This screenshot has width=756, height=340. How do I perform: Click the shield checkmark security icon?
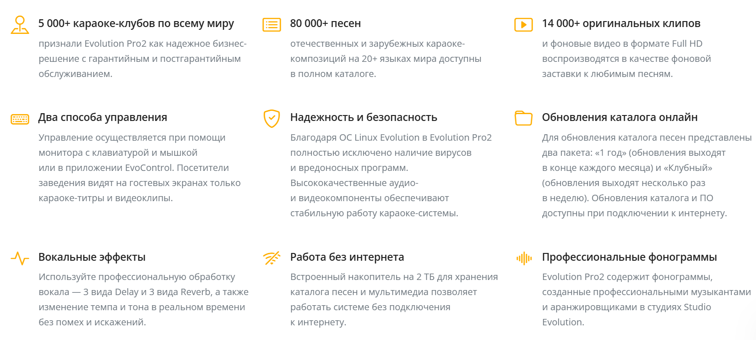272,118
